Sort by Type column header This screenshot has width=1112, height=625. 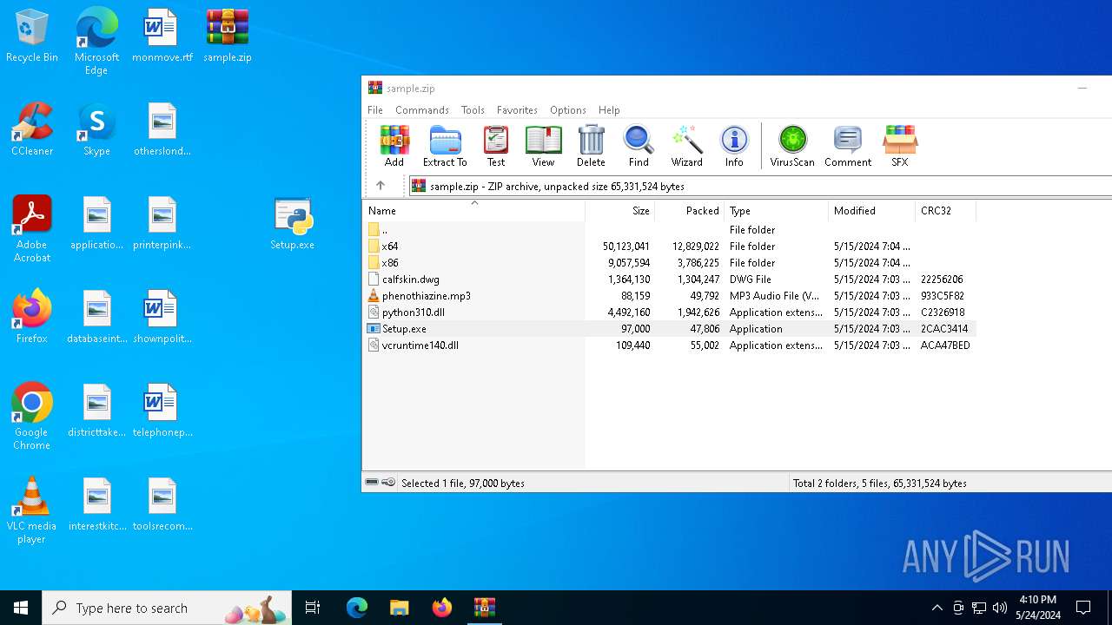coord(777,211)
